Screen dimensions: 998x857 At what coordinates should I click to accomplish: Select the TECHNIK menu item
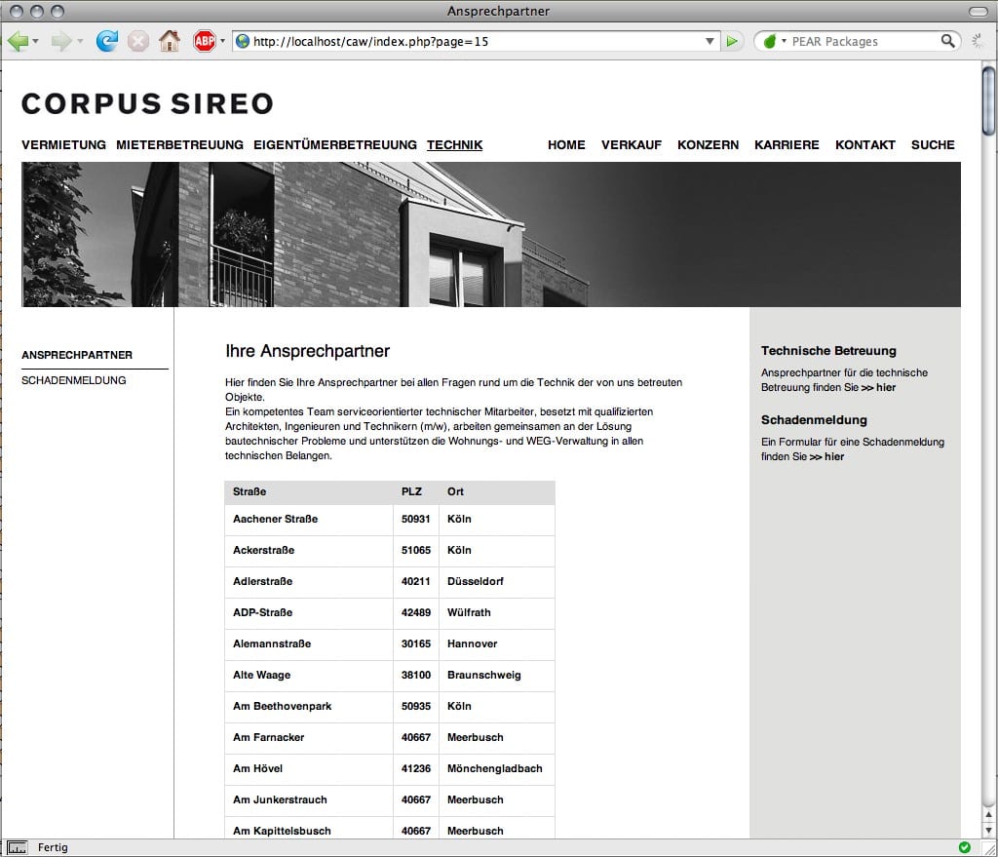(454, 144)
